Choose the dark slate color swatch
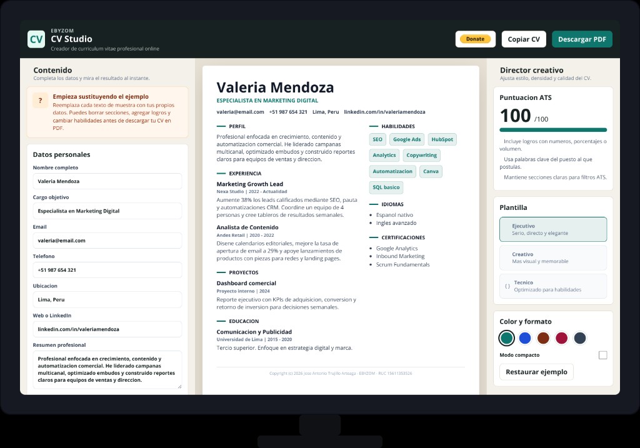 [580, 338]
